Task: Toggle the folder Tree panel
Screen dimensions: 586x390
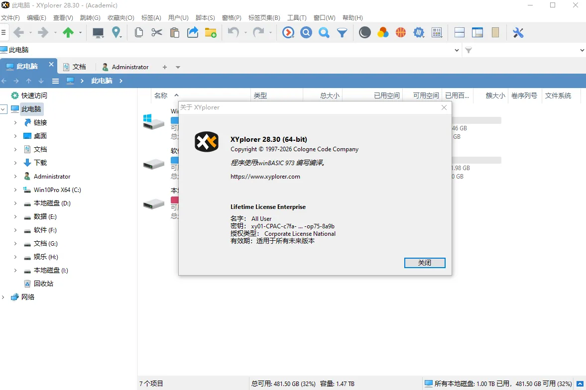Action: click(x=477, y=32)
